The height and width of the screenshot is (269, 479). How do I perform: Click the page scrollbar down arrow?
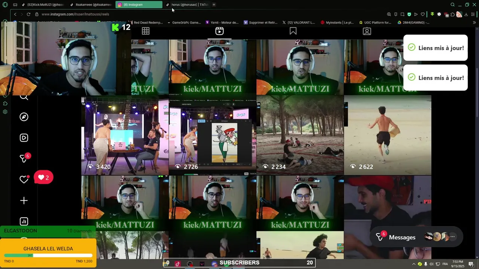point(477,257)
